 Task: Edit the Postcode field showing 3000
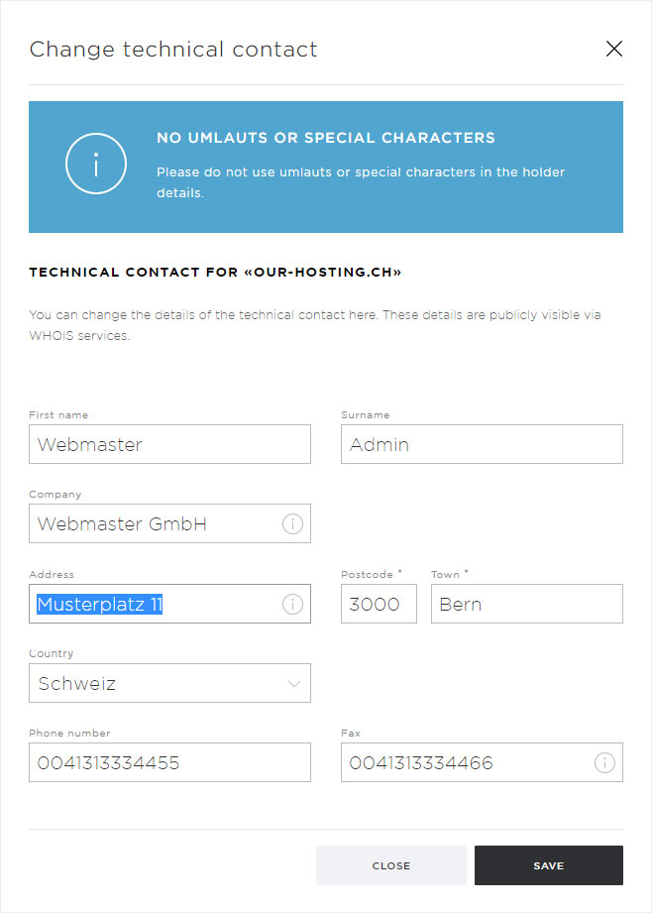tap(379, 604)
